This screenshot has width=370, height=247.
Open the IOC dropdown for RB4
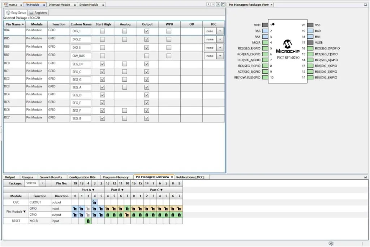click(219, 31)
